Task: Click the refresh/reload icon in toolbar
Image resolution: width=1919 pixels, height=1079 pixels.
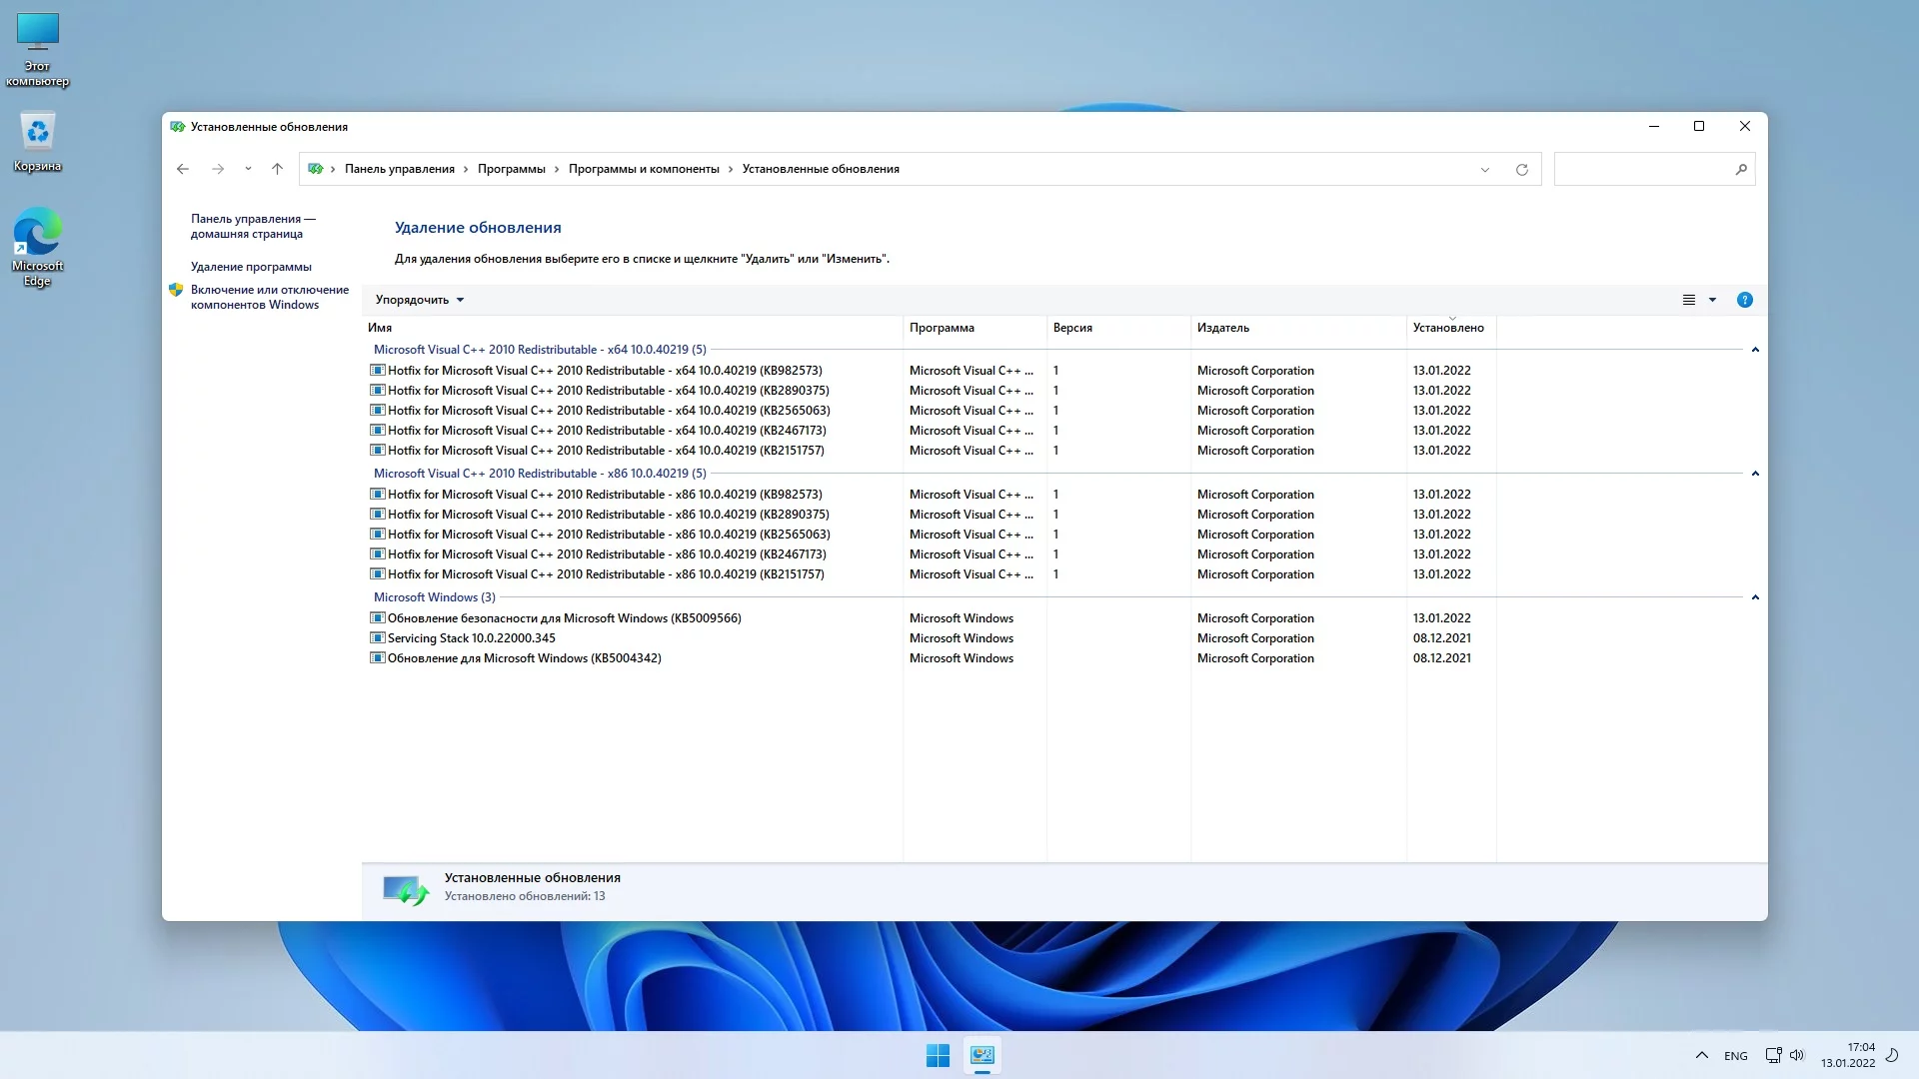Action: 1522,169
